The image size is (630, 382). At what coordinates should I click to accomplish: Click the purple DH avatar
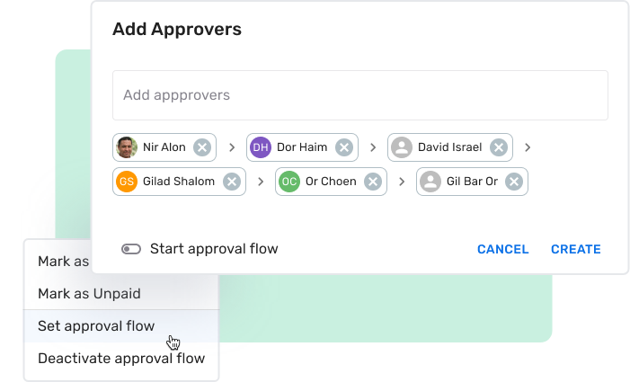[261, 147]
